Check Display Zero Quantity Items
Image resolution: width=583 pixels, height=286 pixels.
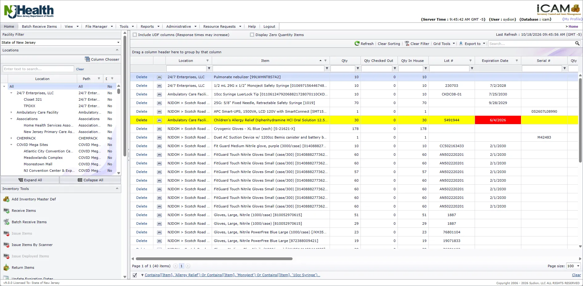point(252,35)
